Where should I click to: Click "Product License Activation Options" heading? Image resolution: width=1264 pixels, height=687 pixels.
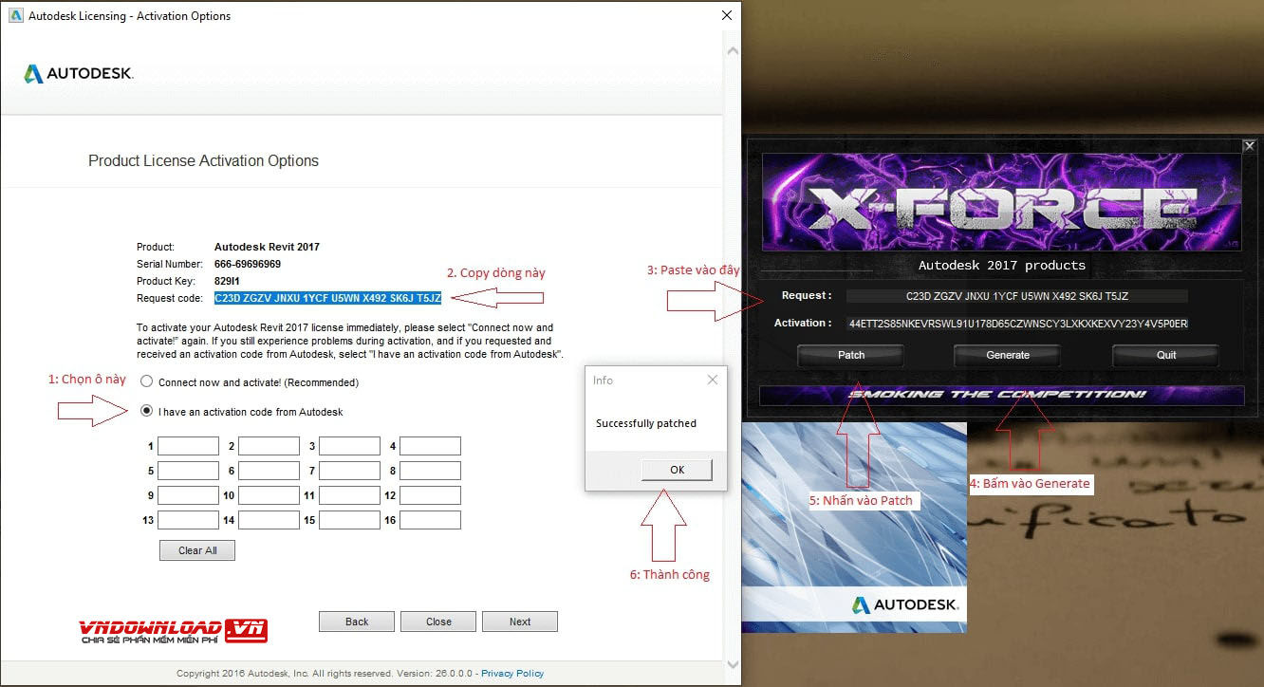pyautogui.click(x=203, y=161)
